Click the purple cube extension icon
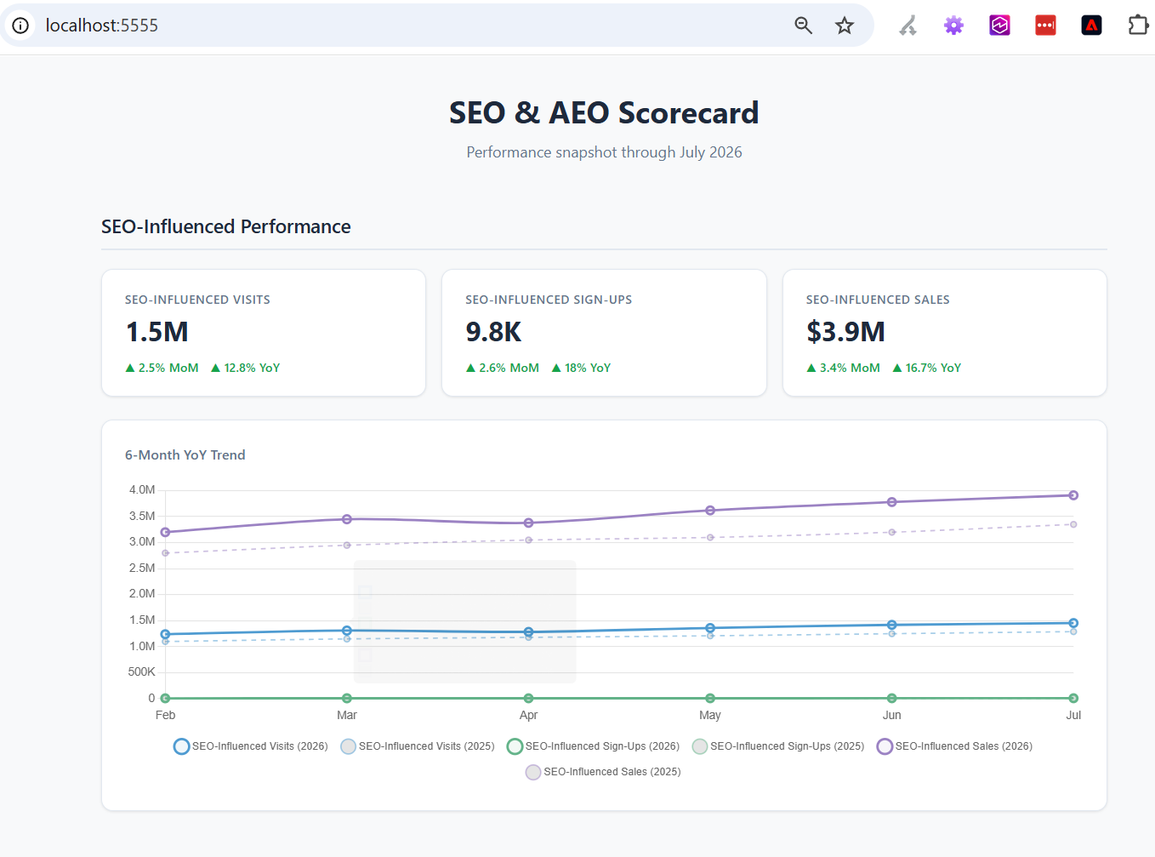The image size is (1155, 857). (x=999, y=26)
